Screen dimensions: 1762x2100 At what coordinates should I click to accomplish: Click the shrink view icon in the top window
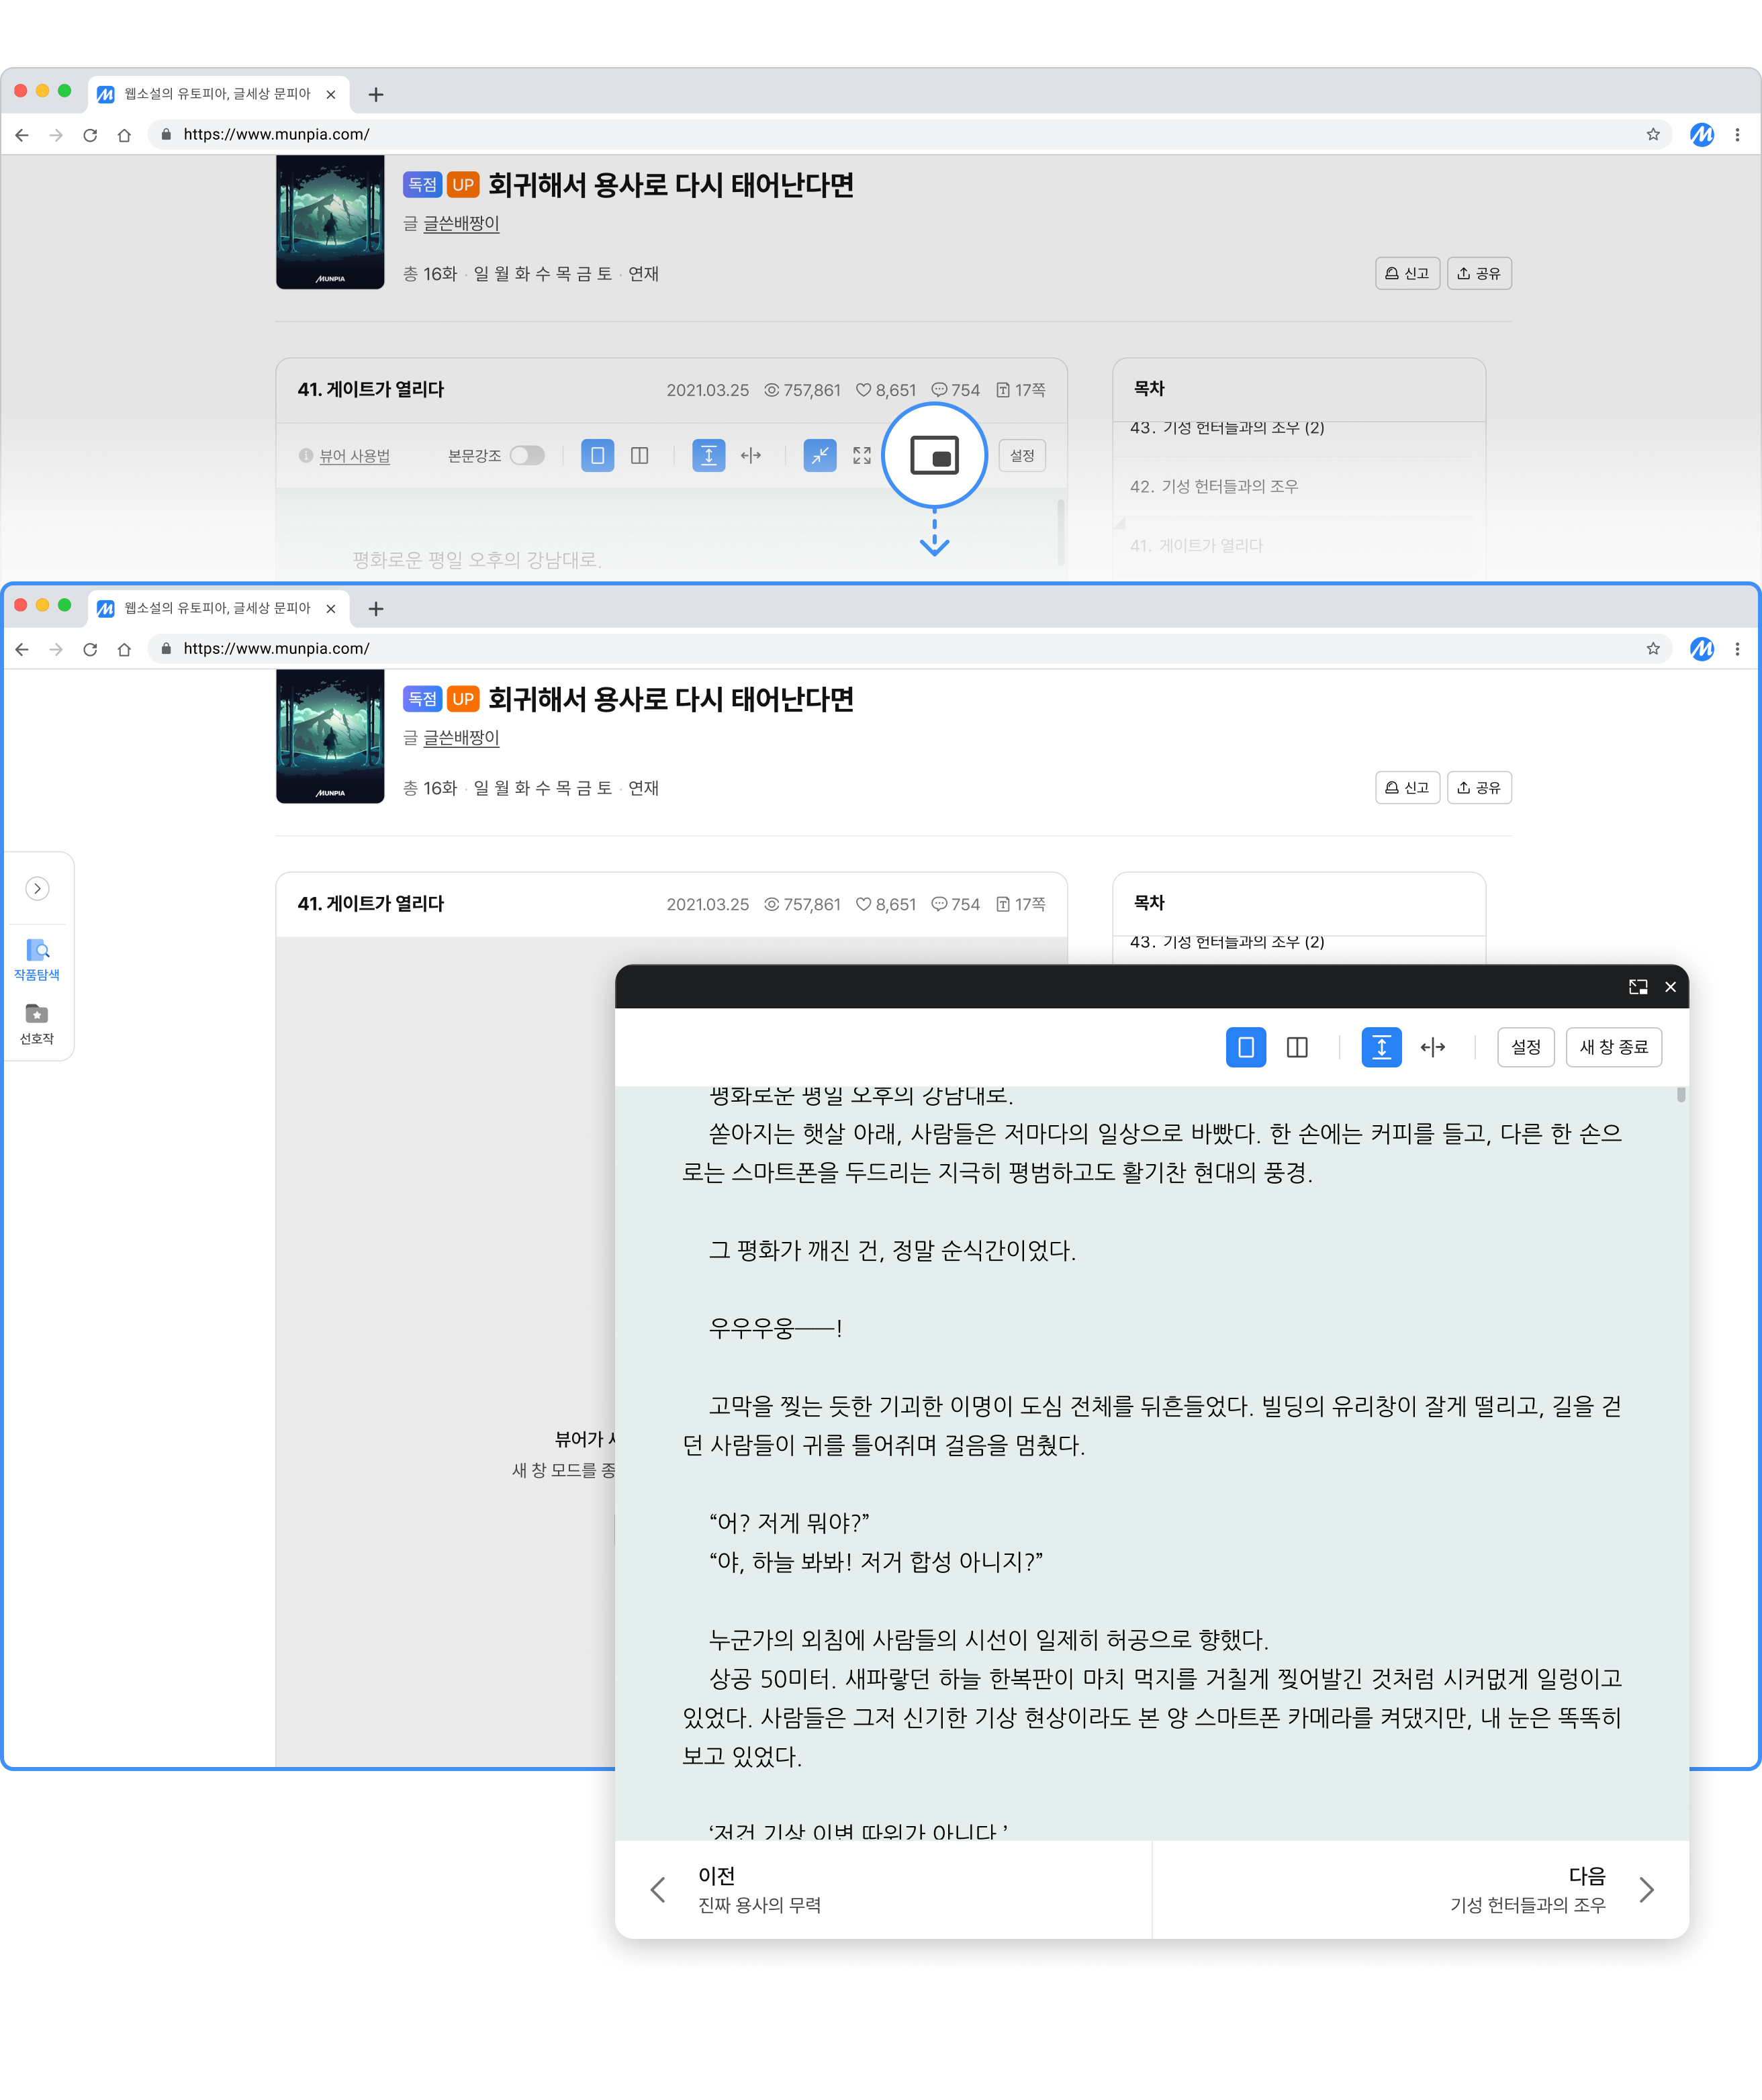[x=820, y=456]
